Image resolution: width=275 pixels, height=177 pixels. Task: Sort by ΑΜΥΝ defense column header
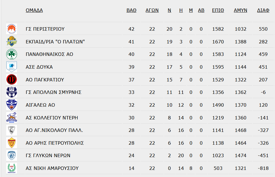(x=240, y=10)
